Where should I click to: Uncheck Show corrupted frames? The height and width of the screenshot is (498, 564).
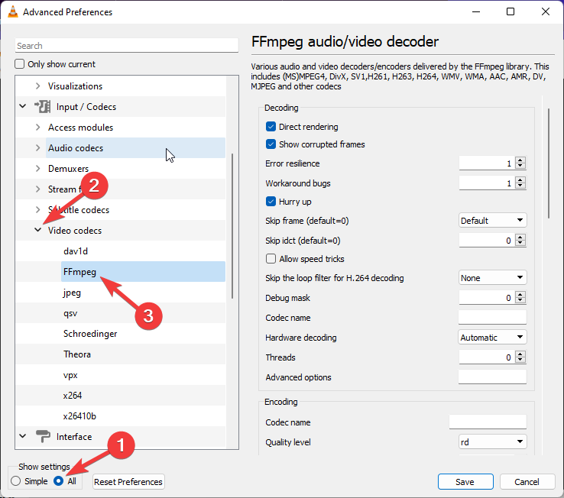click(271, 144)
